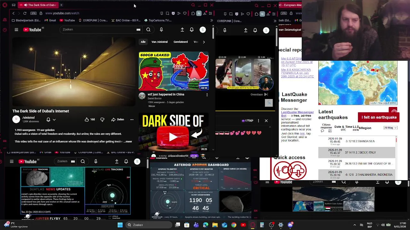Open the YouTube guide menu in the Dubai window

pyautogui.click(x=16, y=30)
